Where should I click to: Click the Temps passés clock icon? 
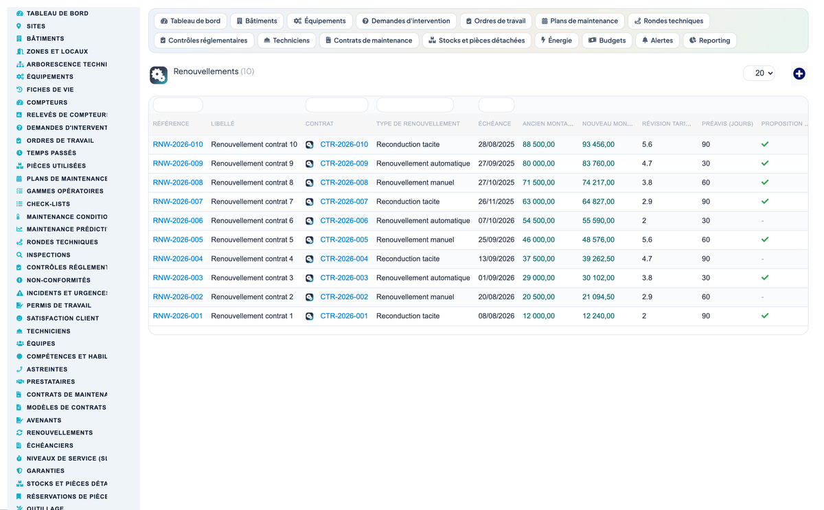point(19,153)
